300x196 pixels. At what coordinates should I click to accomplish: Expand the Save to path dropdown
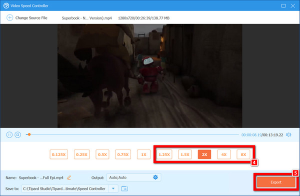pos(113,188)
